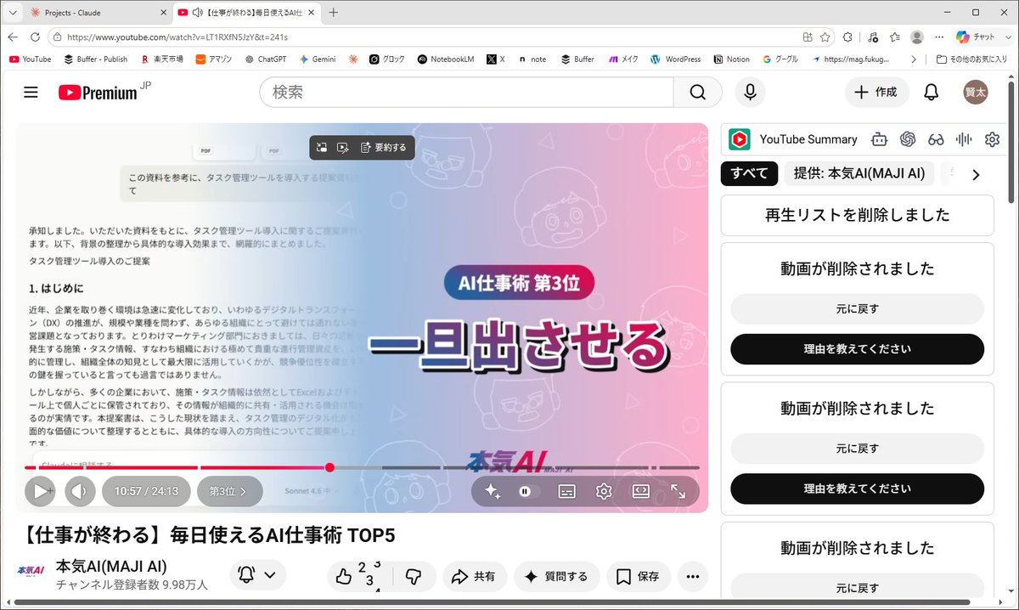Click 元に戻す in the first deleted video card

[x=857, y=309]
